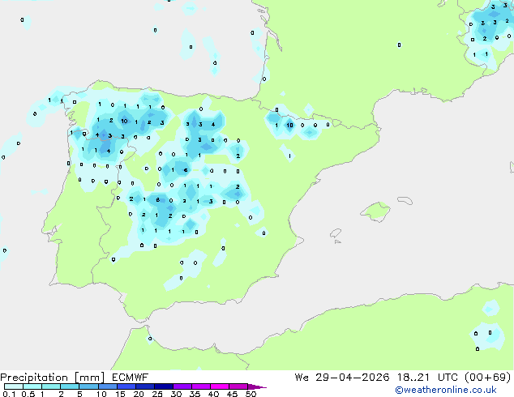Click the legend label '0.1'
The width and height of the screenshot is (514, 397).
pyautogui.click(x=9, y=394)
